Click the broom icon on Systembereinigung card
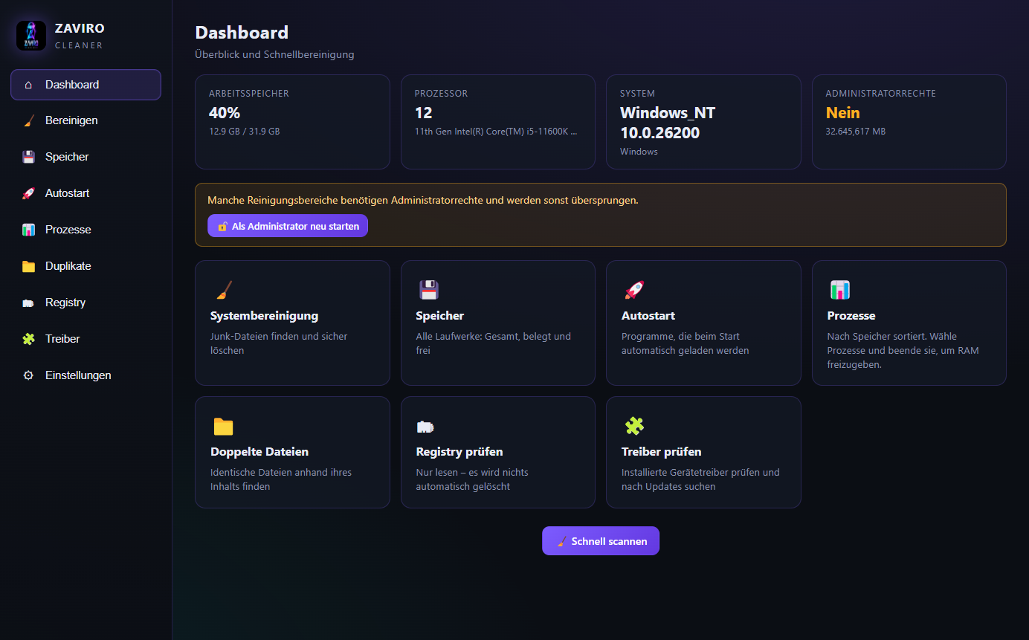The width and height of the screenshot is (1029, 640). [x=223, y=290]
